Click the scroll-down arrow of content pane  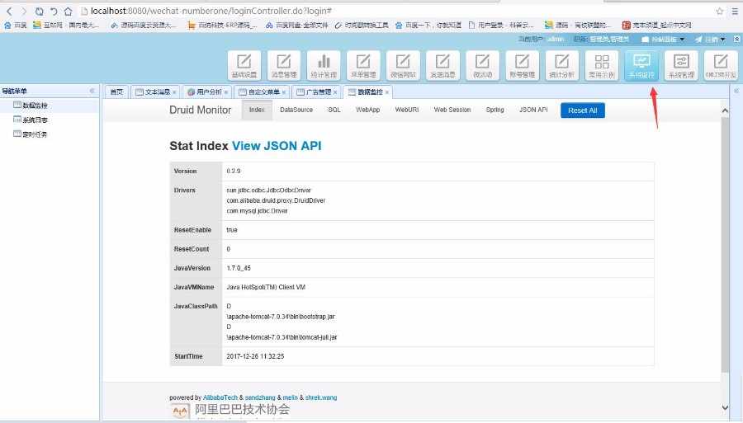point(725,407)
